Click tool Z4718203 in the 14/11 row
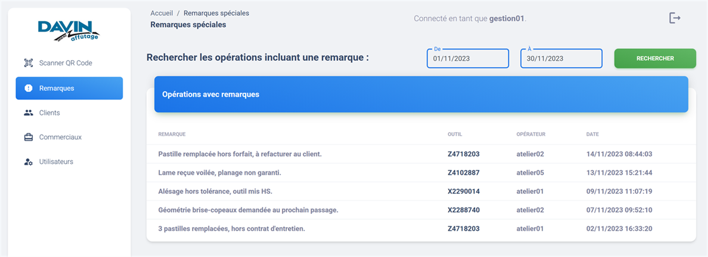The image size is (708, 257). pyautogui.click(x=464, y=154)
